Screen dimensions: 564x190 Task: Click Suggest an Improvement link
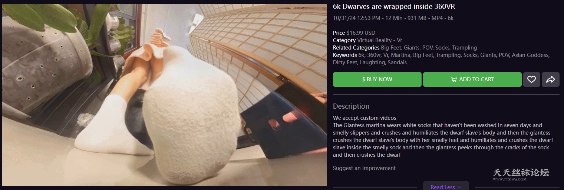pyautogui.click(x=364, y=168)
